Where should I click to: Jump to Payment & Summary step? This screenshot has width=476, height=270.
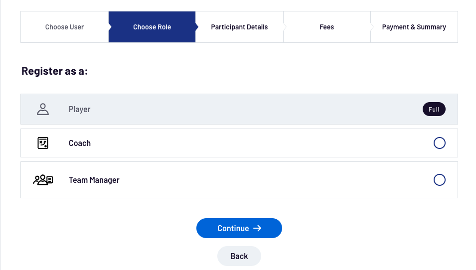pos(414,27)
